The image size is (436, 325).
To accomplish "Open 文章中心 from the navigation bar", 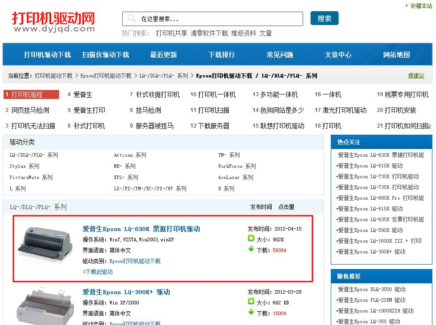I will (338, 55).
